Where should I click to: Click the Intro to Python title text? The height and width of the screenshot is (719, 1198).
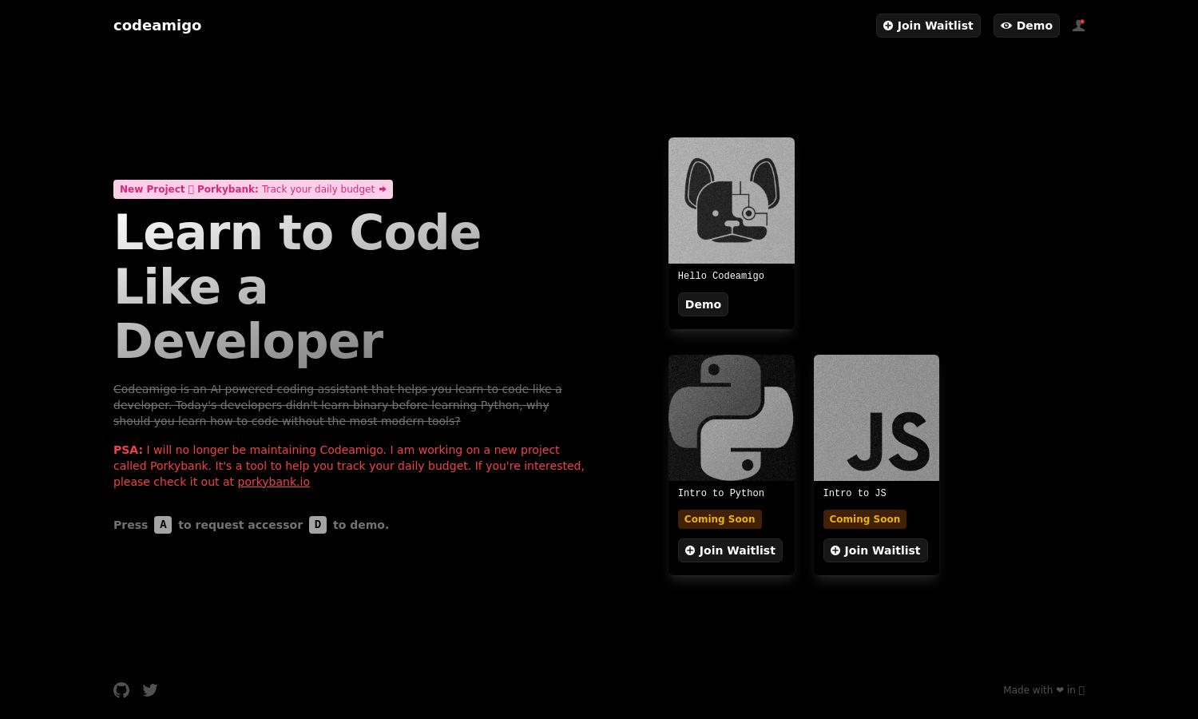point(721,493)
